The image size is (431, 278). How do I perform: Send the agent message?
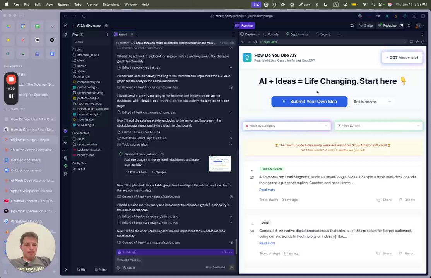tap(231, 267)
